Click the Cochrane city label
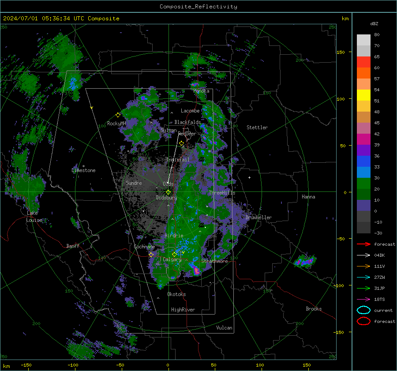The height and width of the screenshot is (371, 397). (144, 247)
